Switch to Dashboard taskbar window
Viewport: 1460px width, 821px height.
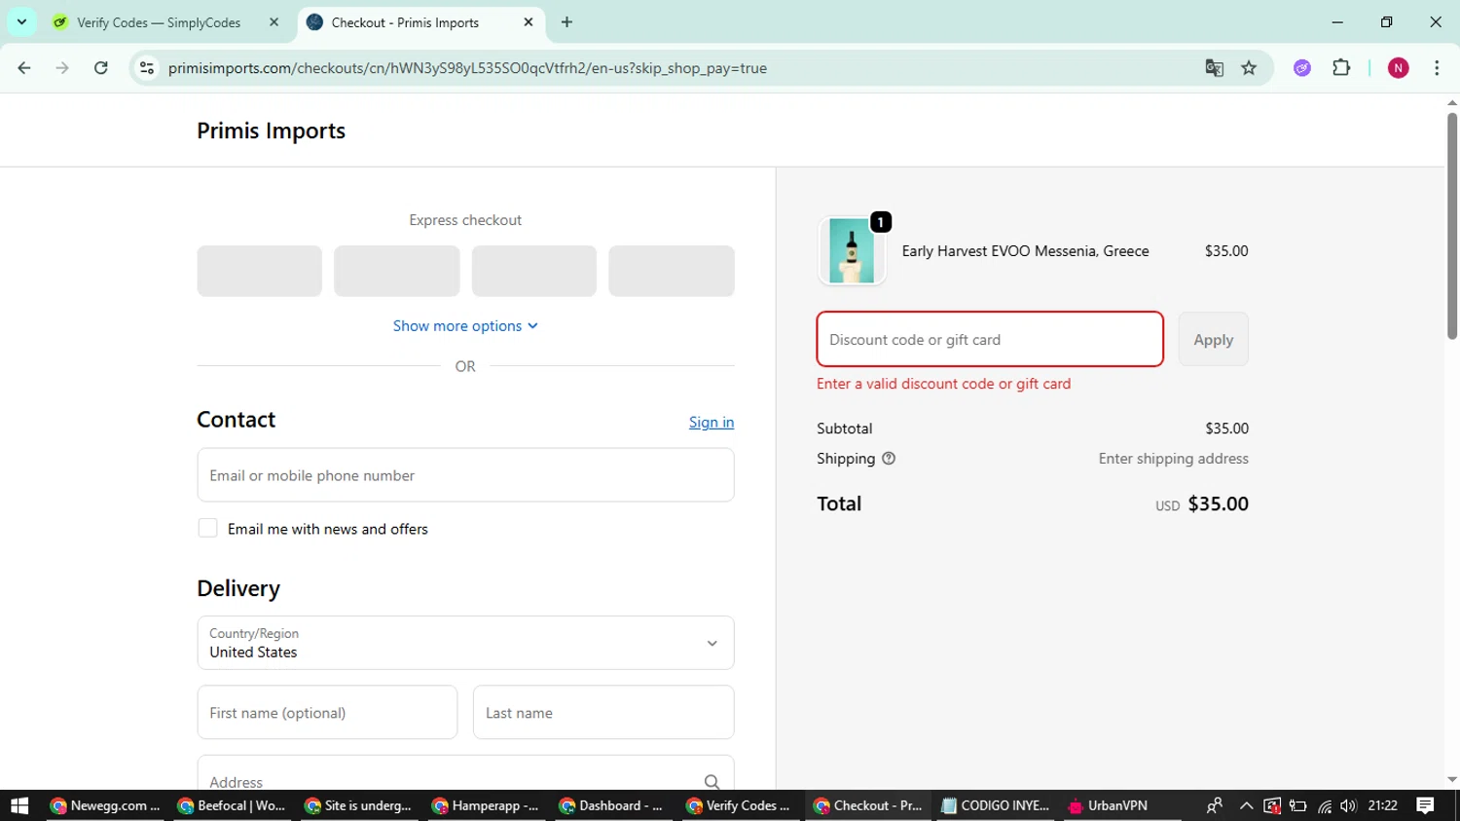(612, 805)
